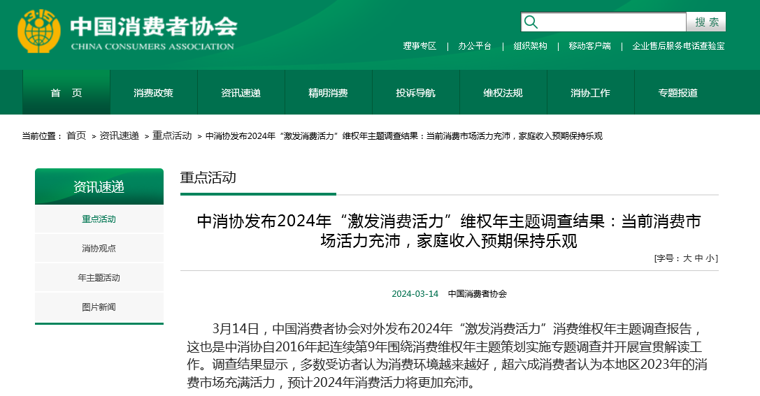Select 重点活动 in the sidebar
760x396 pixels.
tap(99, 219)
